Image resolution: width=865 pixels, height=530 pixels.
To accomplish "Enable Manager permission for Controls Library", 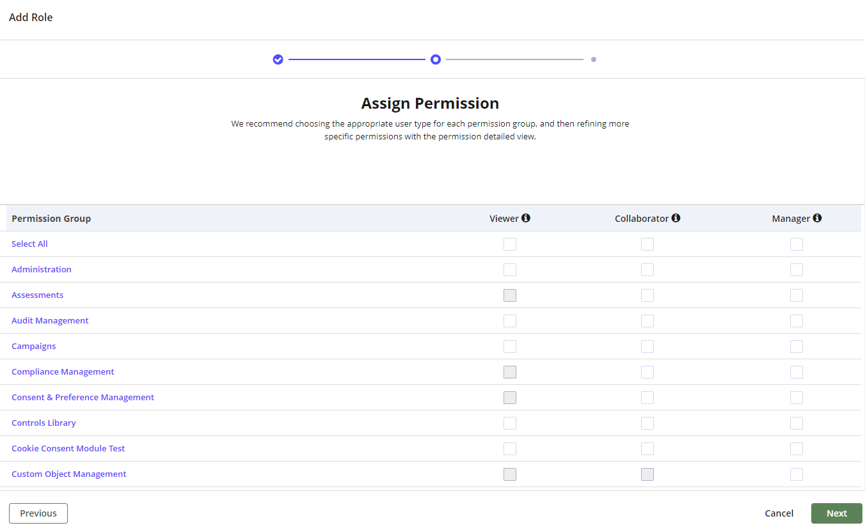I will [796, 423].
